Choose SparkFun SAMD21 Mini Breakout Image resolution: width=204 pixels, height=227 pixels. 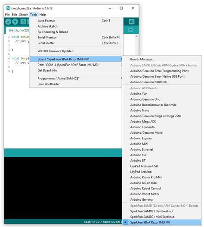[162, 217]
